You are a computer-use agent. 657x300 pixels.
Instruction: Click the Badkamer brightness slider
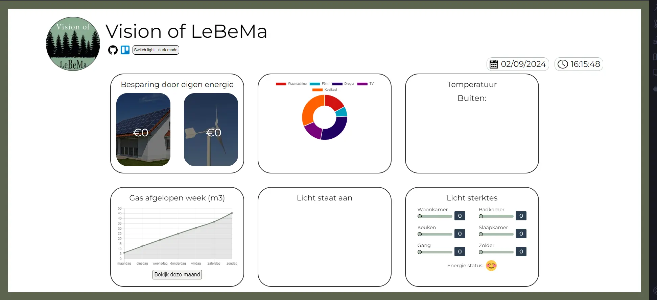(x=496, y=216)
